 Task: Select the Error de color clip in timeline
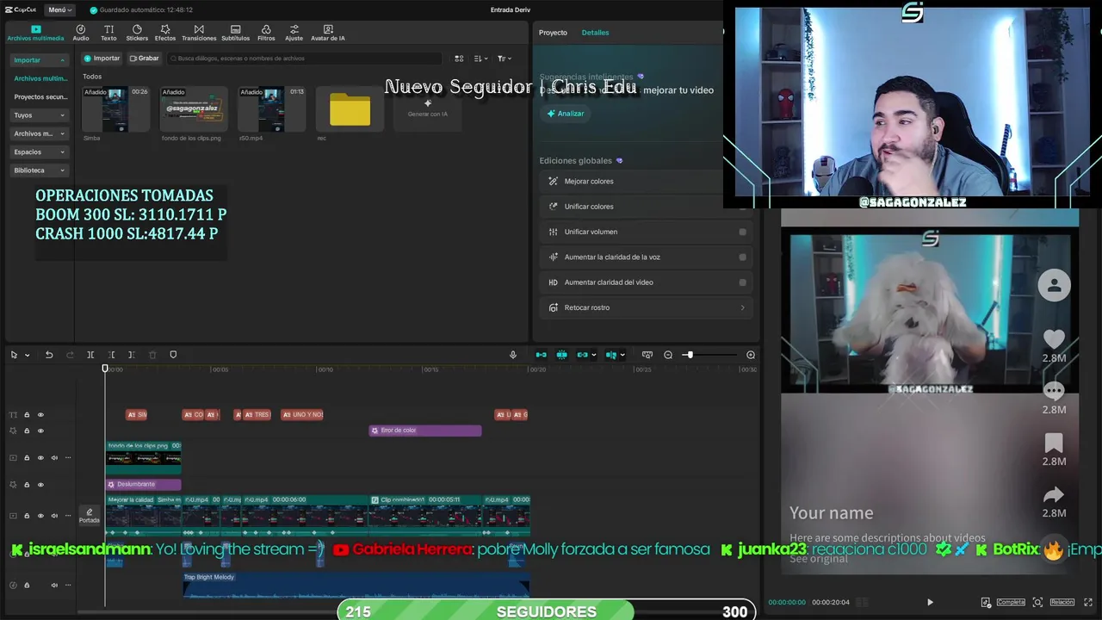click(x=425, y=431)
